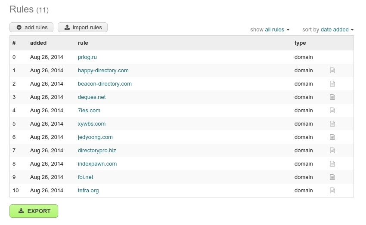Click the document icon for foi.net

coord(332,177)
